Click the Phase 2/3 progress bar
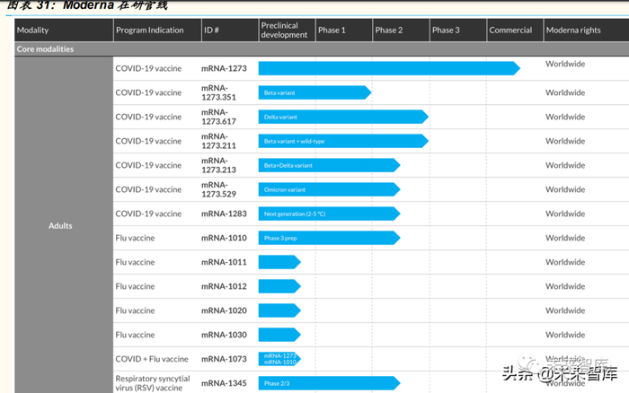Viewport: 629px width, 393px height. pyautogui.click(x=330, y=383)
